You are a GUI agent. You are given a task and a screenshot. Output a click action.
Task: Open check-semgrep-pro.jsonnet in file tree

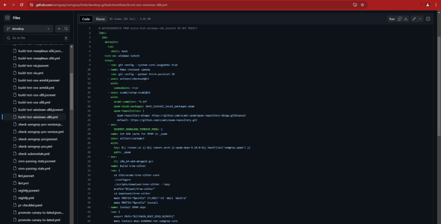click(x=37, y=139)
